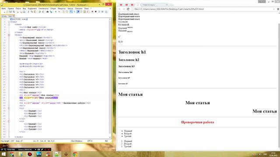Click the Stop Recording macro icon

pyautogui.click(x=96, y=12)
